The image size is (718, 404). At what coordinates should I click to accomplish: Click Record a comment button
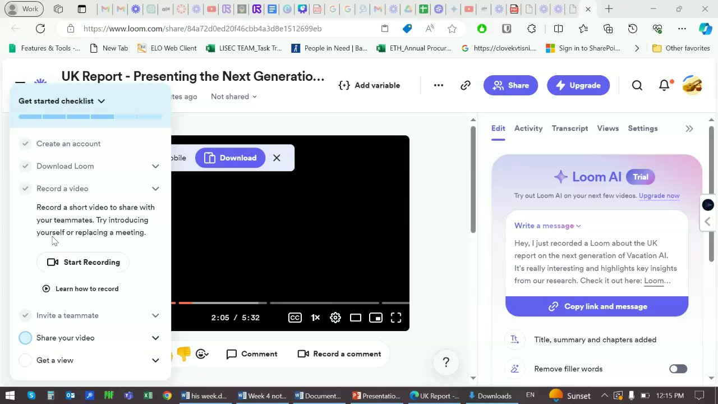point(339,354)
